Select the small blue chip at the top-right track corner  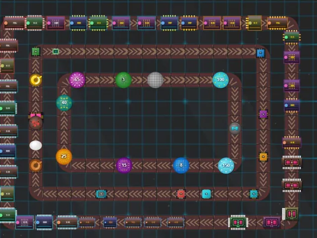pyautogui.click(x=261, y=53)
